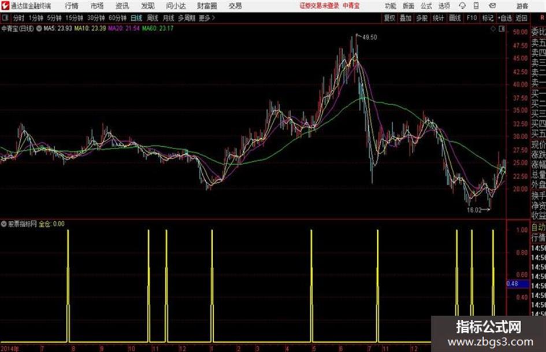
Task: Click the 多股 multi-stock button
Action: tap(422, 18)
